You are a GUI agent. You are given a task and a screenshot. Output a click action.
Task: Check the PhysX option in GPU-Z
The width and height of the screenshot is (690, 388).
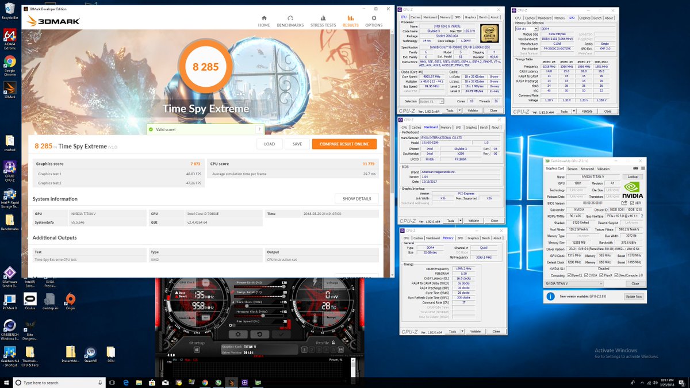(600, 275)
